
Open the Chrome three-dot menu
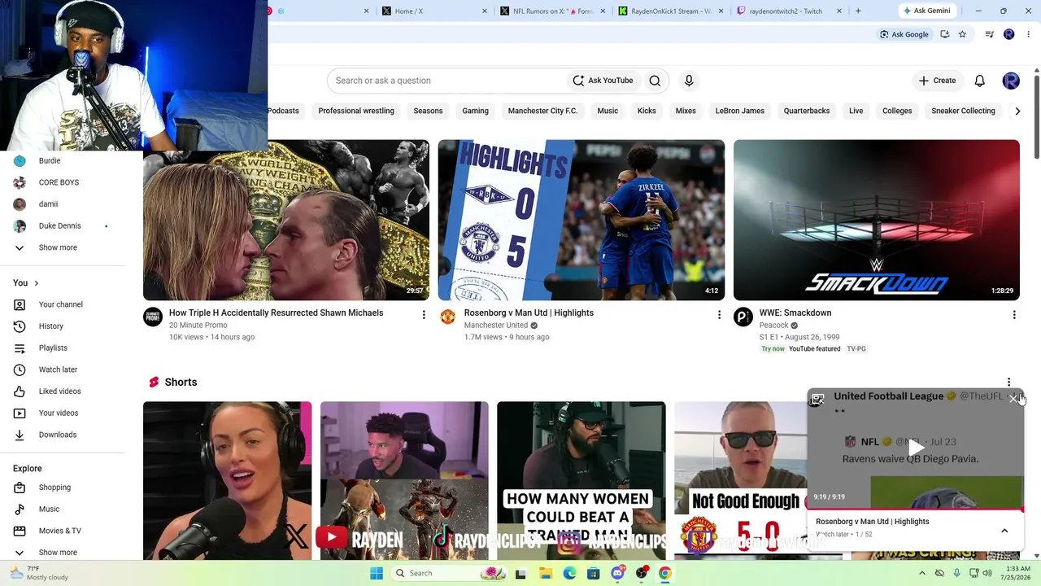(1028, 34)
